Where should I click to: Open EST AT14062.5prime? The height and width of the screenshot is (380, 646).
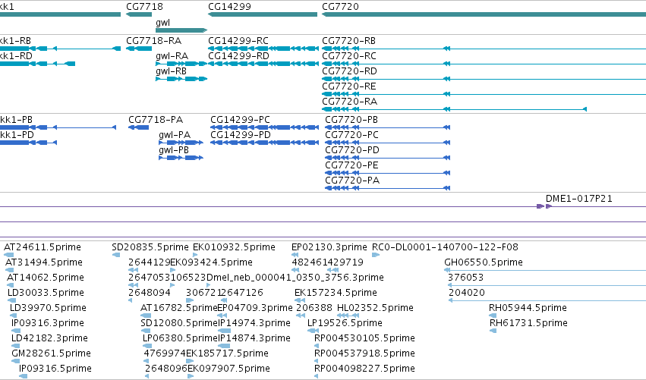pyautogui.click(x=46, y=278)
